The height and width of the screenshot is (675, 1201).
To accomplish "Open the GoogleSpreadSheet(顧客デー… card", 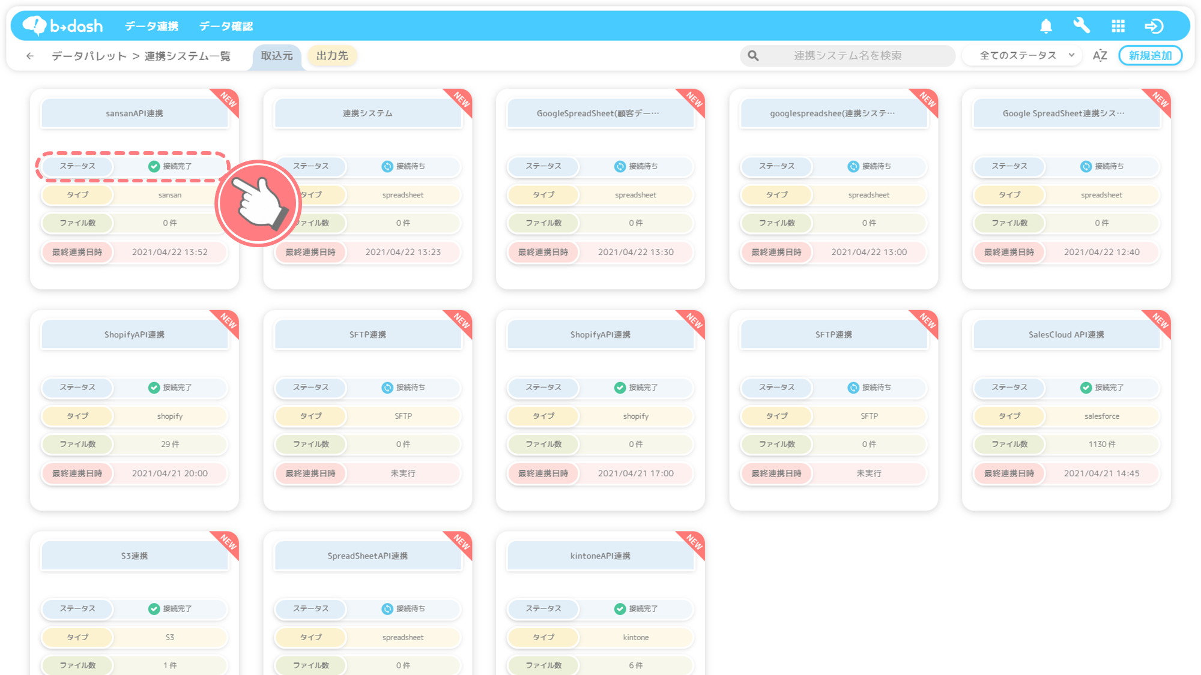I will (600, 113).
